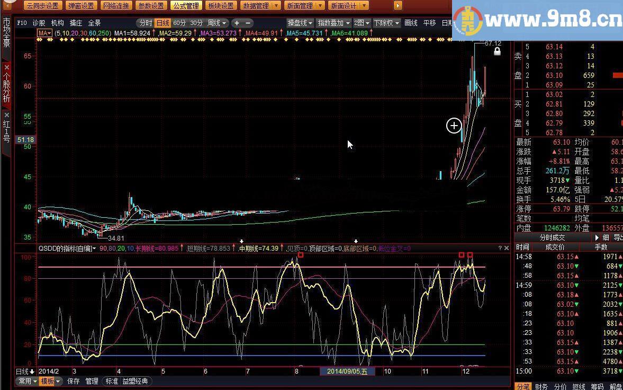The image size is (623, 390).
Task: Expand the 周线 period dropdown
Action: click(x=217, y=23)
